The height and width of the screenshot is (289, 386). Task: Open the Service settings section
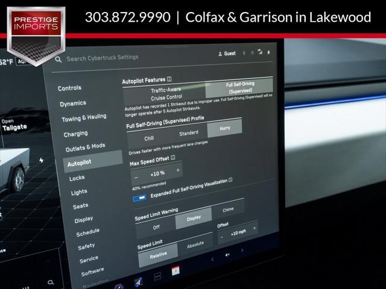click(x=89, y=259)
